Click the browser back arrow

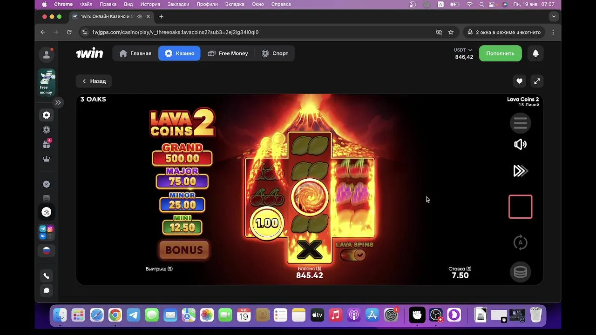point(43,32)
